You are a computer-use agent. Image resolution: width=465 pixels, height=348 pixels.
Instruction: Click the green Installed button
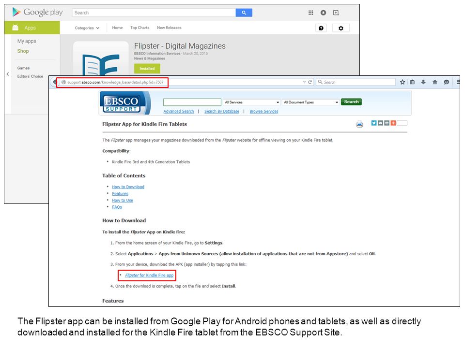click(x=147, y=69)
